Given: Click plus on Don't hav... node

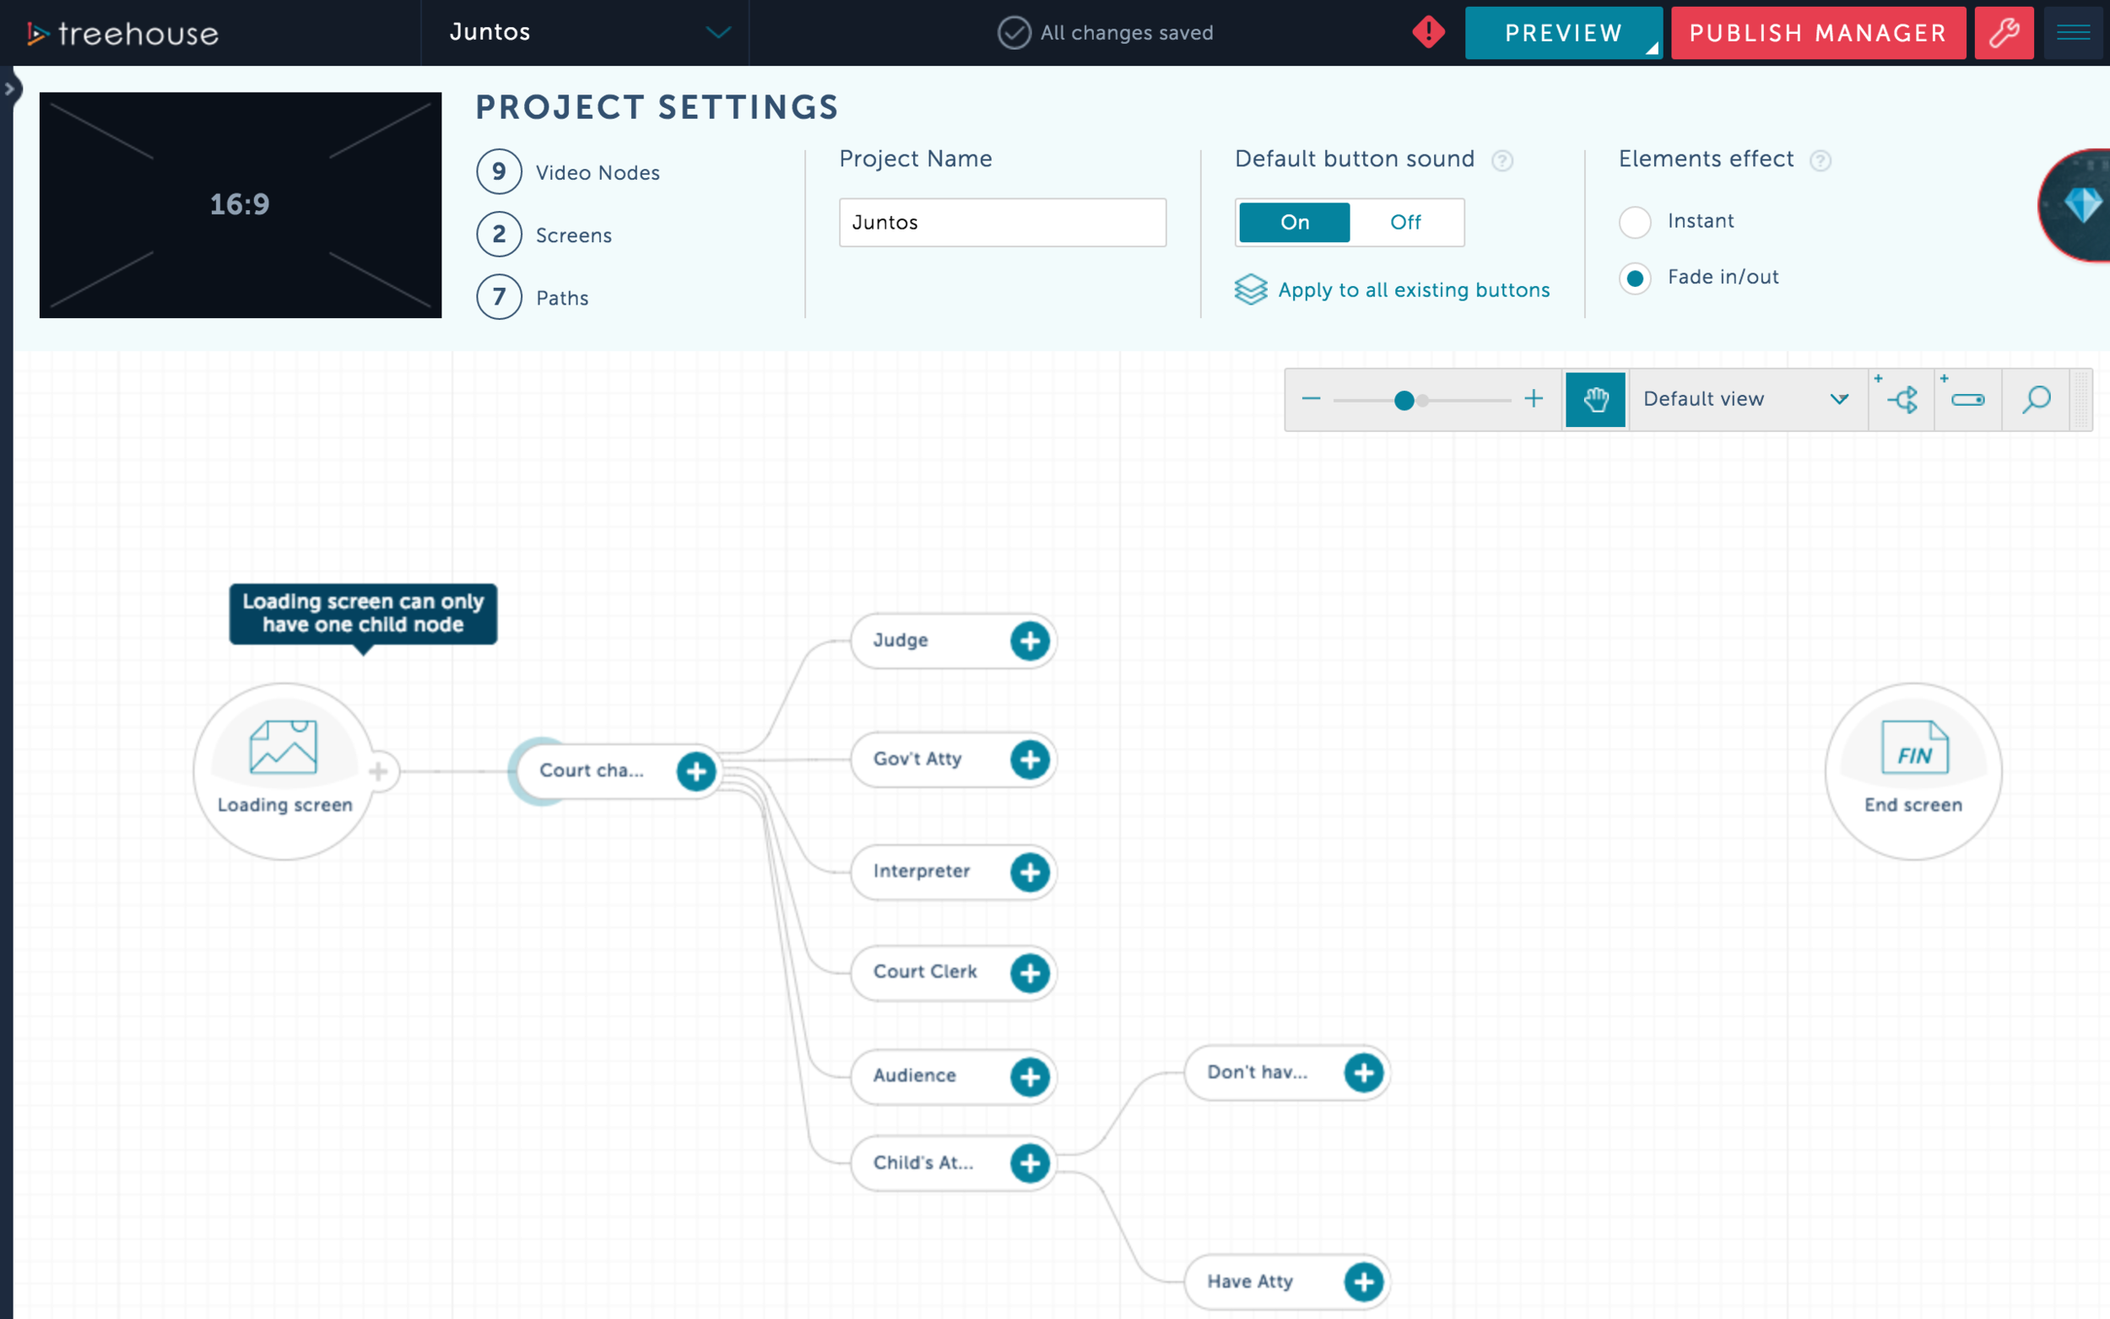Looking at the screenshot, I should 1363,1073.
